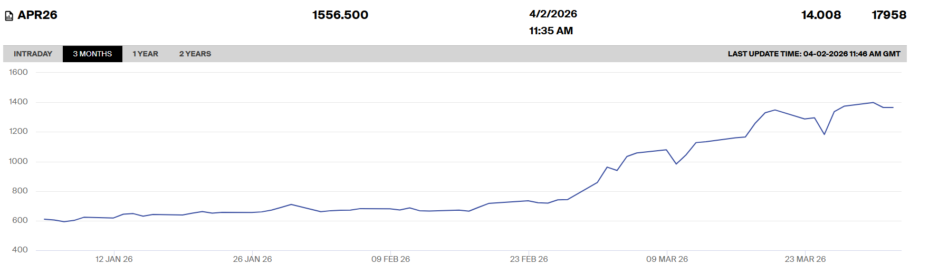Click the 17958 figure

(889, 15)
